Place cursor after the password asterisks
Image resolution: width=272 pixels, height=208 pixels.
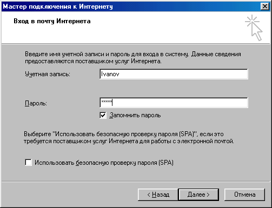point(113,103)
